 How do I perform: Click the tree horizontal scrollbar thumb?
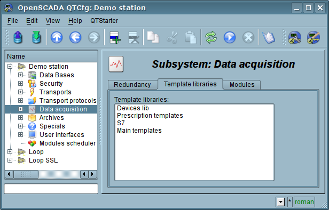(26, 174)
